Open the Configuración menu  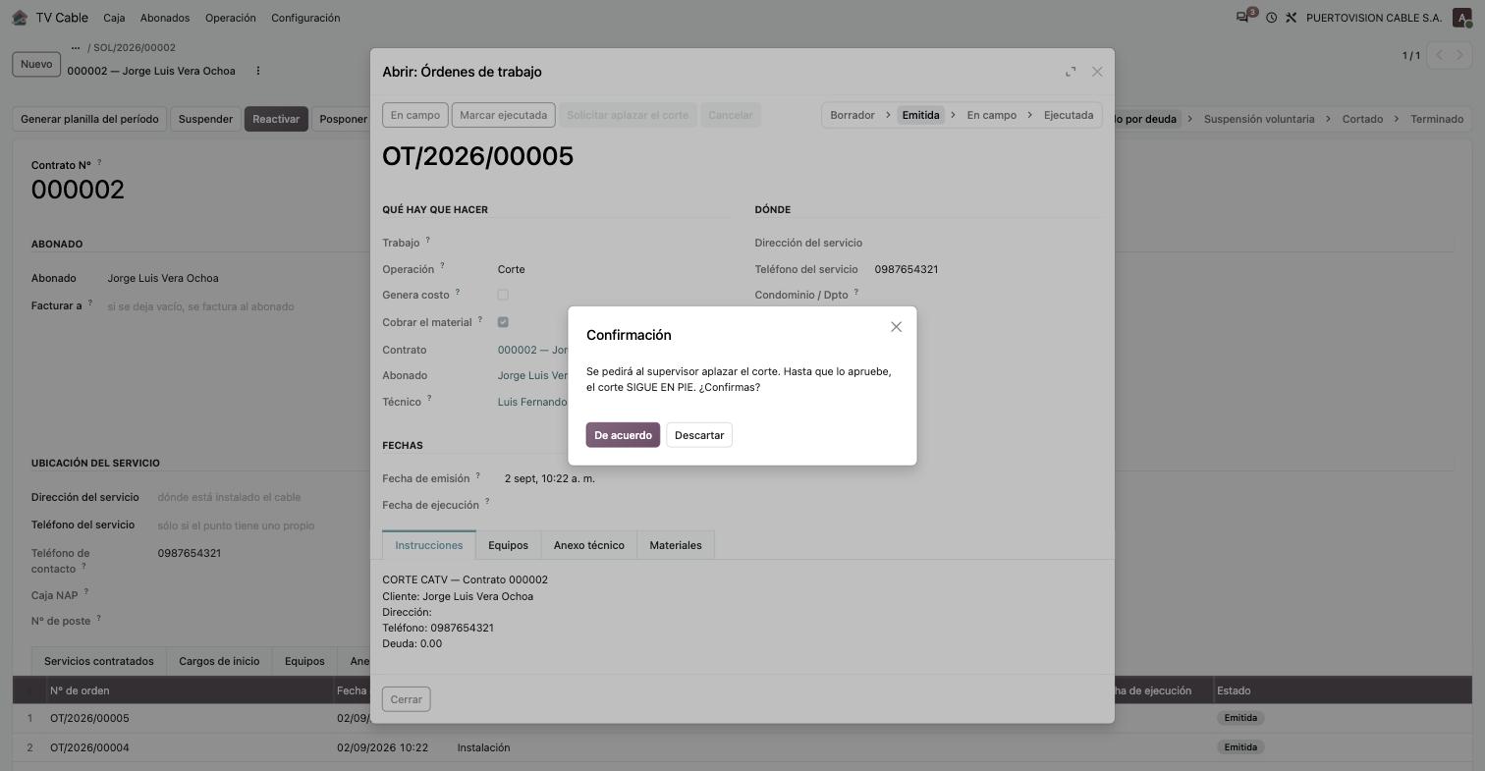coord(305,18)
